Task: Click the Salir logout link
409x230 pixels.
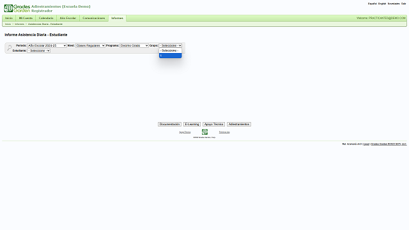Action: pos(403,4)
